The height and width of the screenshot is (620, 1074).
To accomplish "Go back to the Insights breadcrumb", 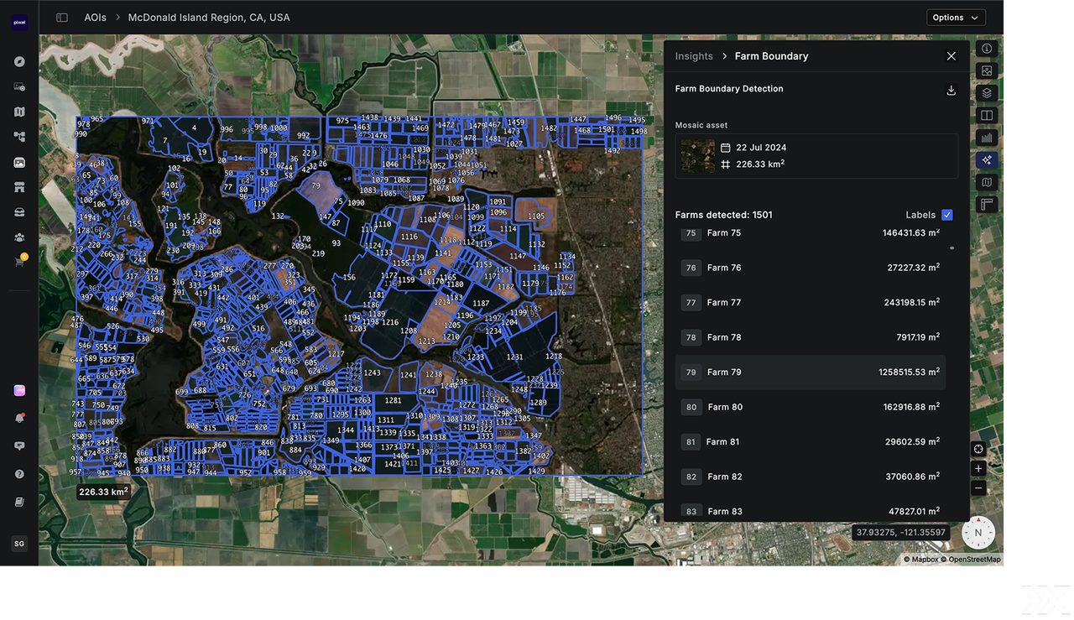I will [694, 56].
